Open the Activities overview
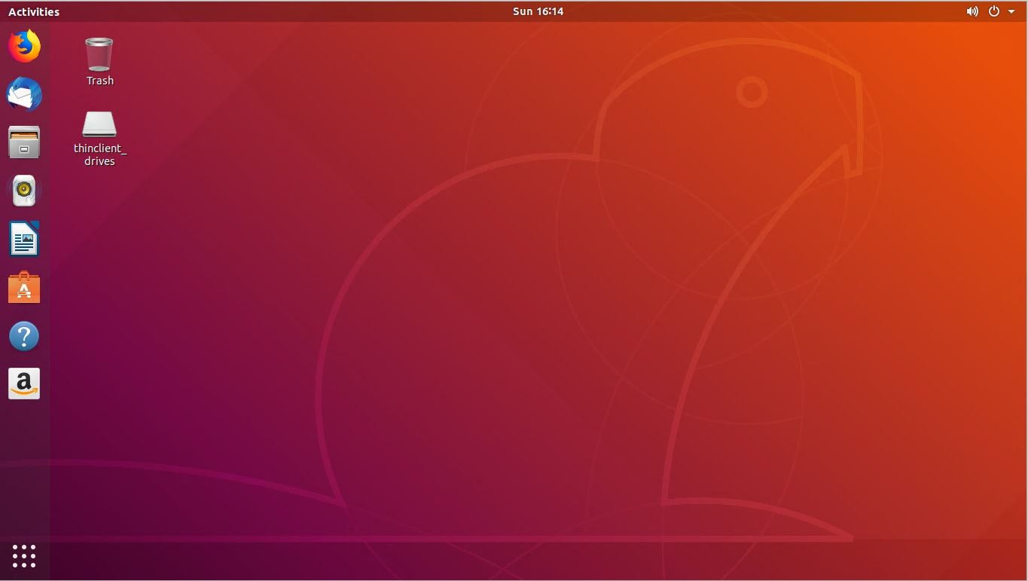This screenshot has width=1028, height=581. tap(34, 11)
